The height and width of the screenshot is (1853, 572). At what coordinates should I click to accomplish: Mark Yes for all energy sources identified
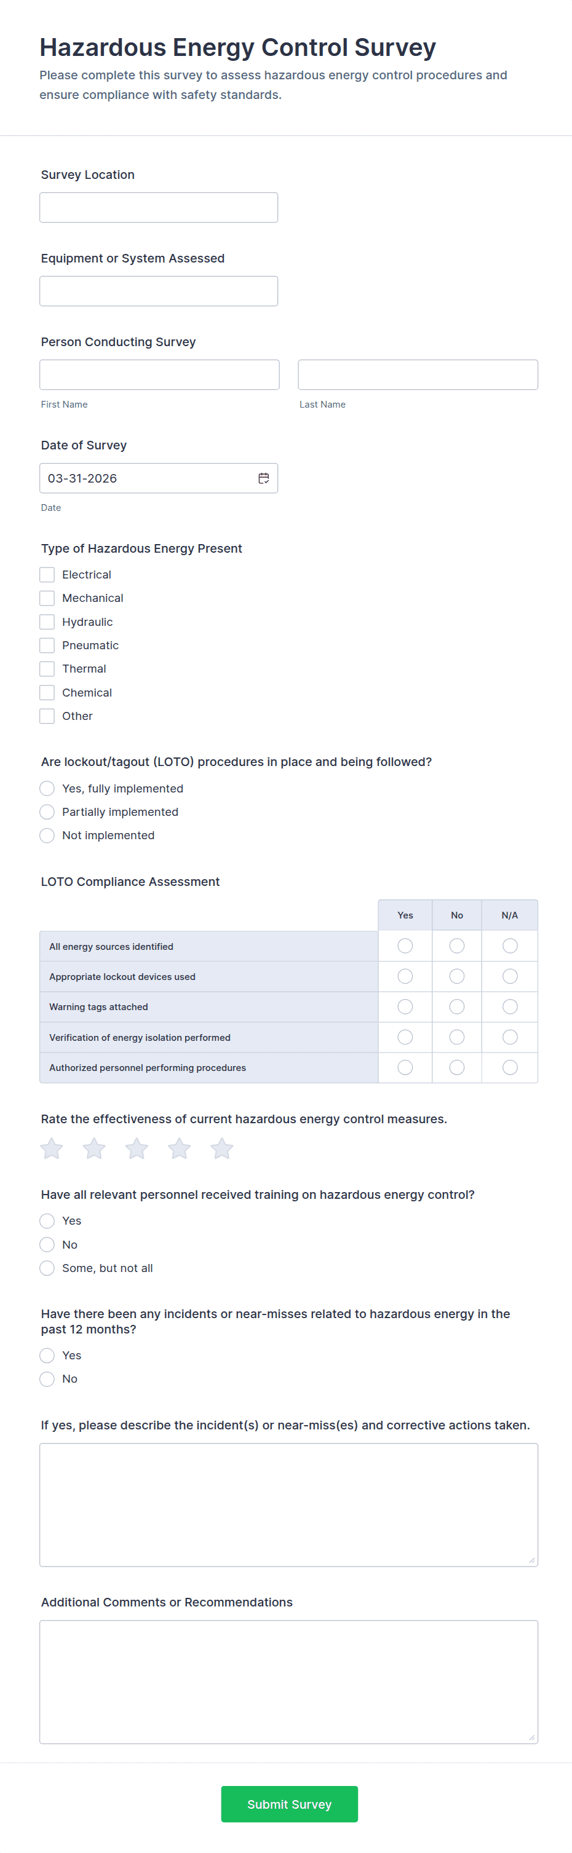(x=405, y=946)
